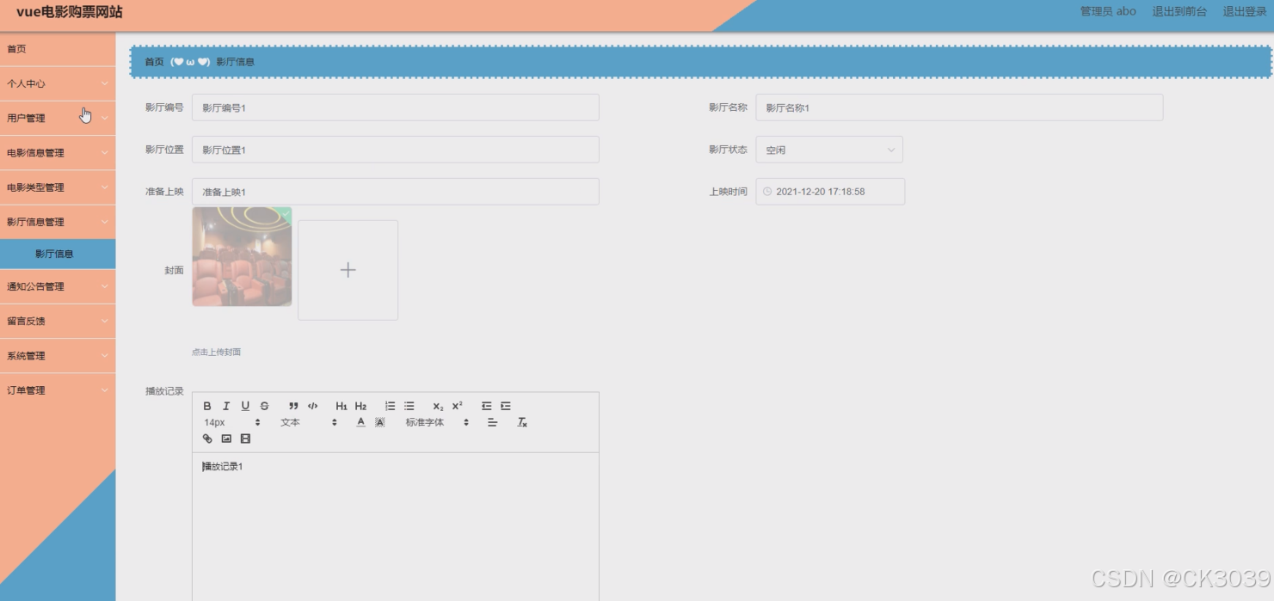Toggle strikethrough formatting in the editor
The height and width of the screenshot is (601, 1274).
pyautogui.click(x=264, y=406)
